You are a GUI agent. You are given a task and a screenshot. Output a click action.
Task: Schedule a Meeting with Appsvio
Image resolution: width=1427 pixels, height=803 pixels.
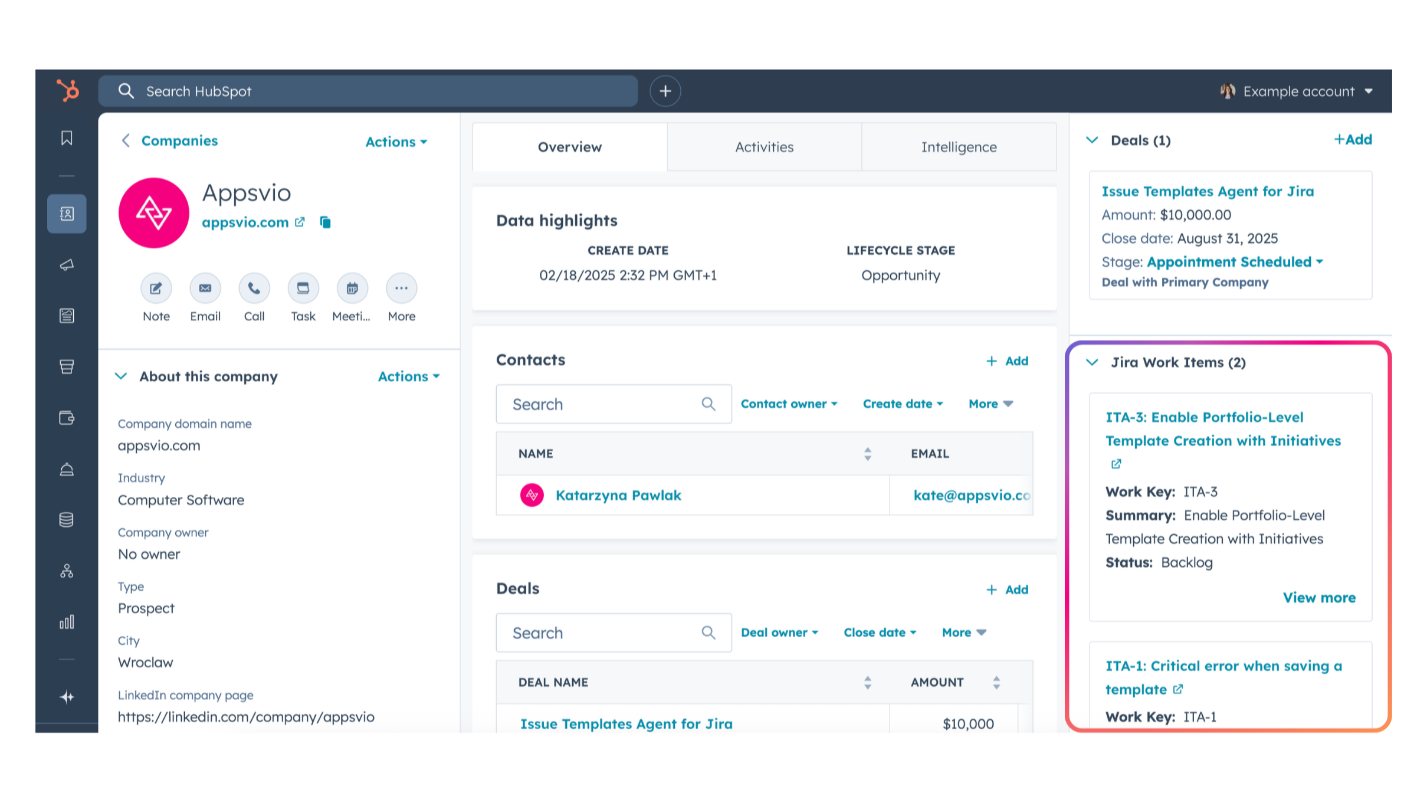pos(352,289)
